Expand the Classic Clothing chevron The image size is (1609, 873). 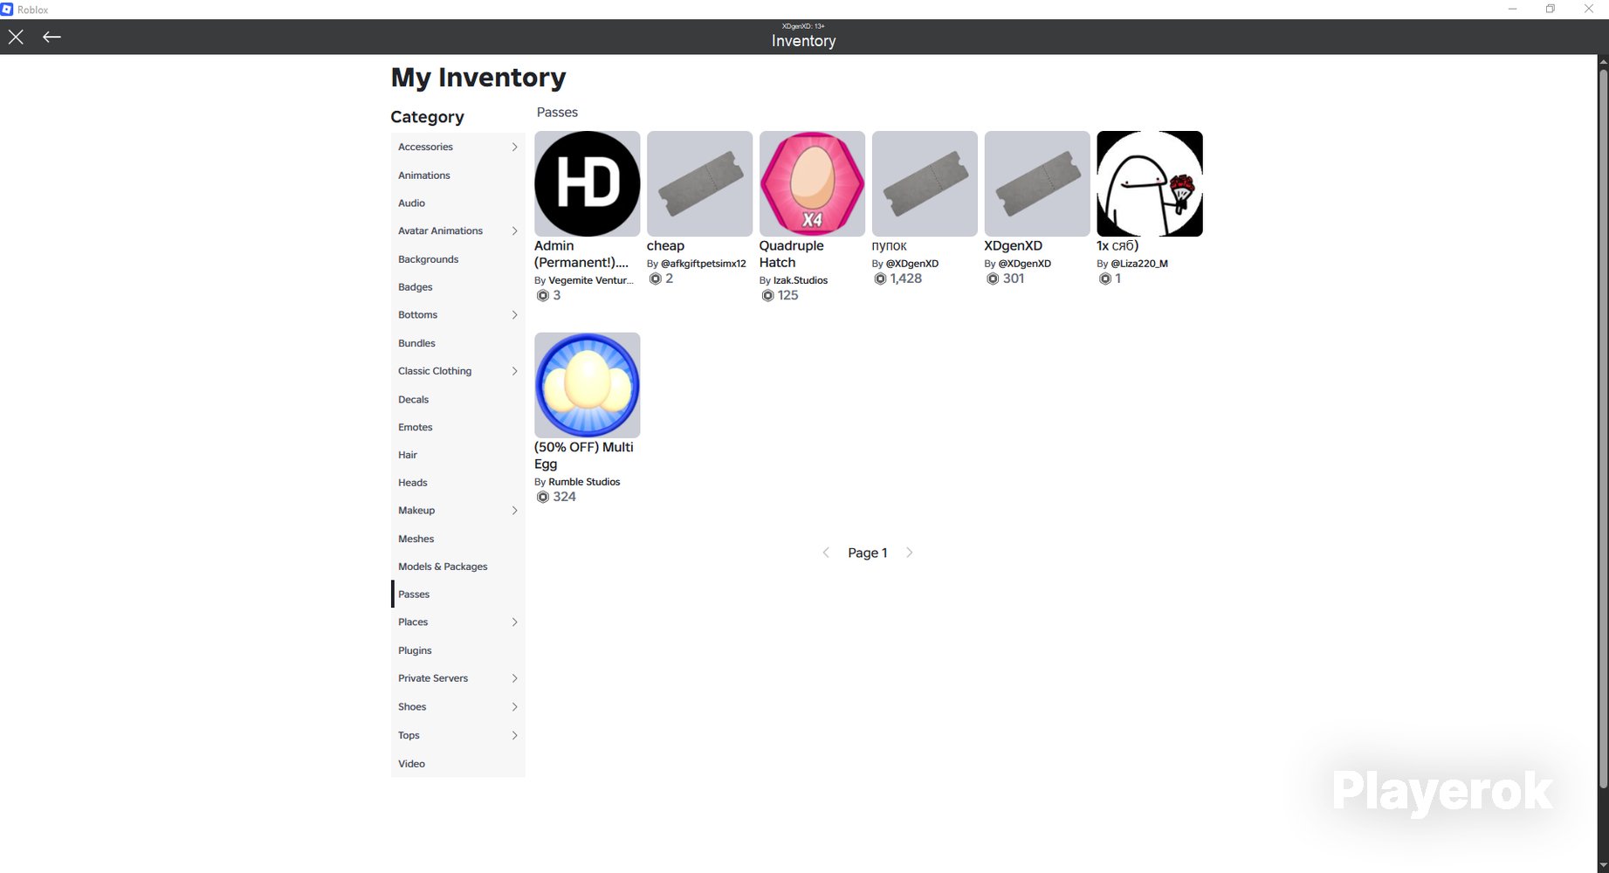pyautogui.click(x=514, y=371)
